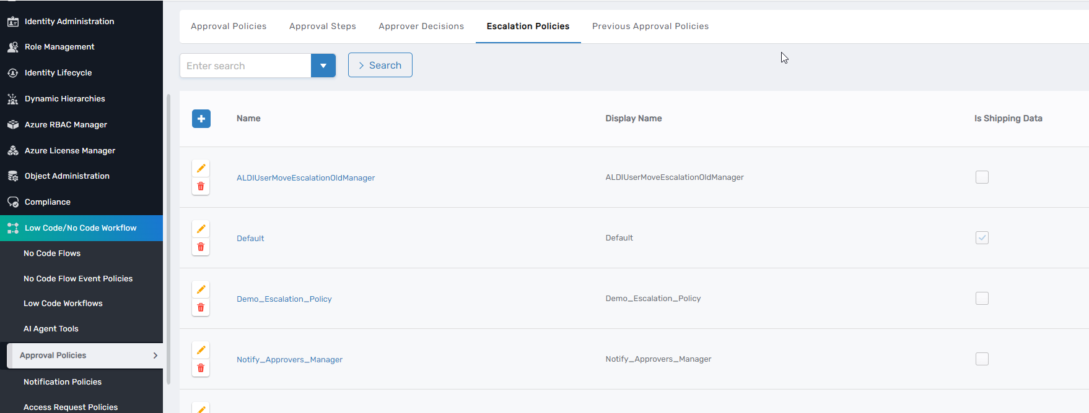Click the Search button

click(x=380, y=66)
